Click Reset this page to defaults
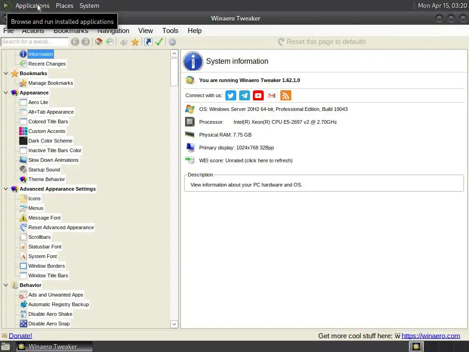 322,42
